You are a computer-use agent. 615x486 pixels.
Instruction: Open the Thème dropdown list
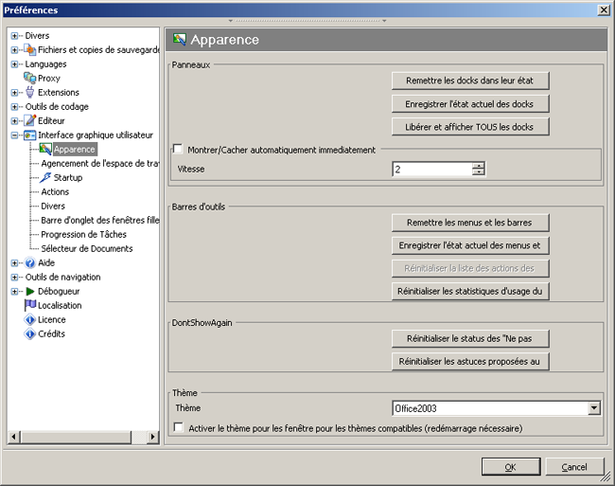593,408
